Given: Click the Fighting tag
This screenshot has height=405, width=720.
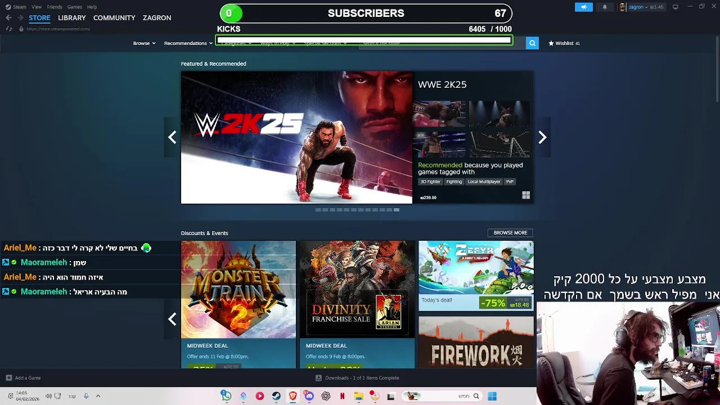Looking at the screenshot, I should pos(454,182).
